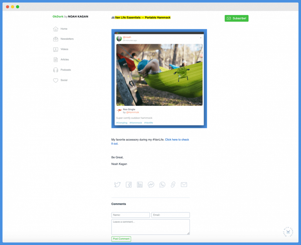
Task: Click the "29 minutes ago" timestamp
Action: point(130,40)
